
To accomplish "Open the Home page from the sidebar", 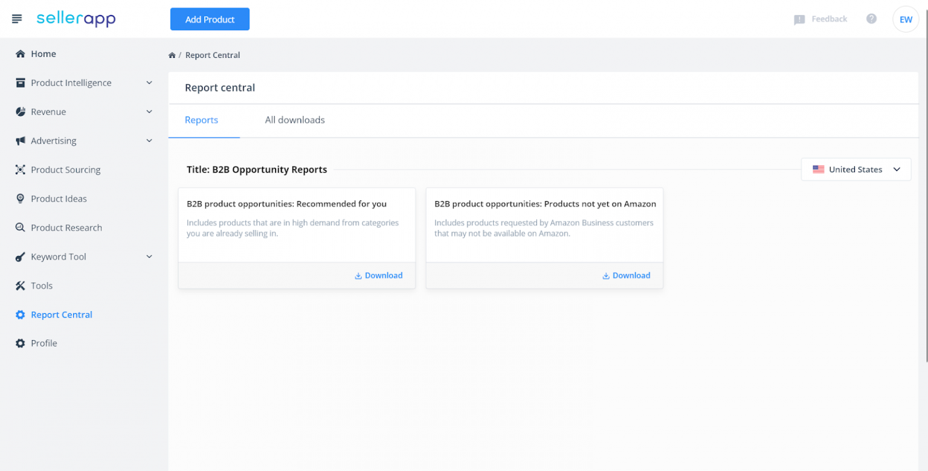I will click(x=43, y=54).
